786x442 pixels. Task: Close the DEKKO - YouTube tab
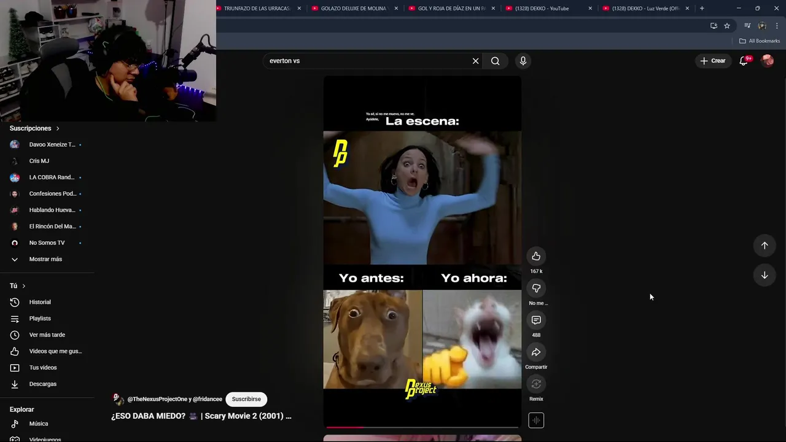coord(590,8)
